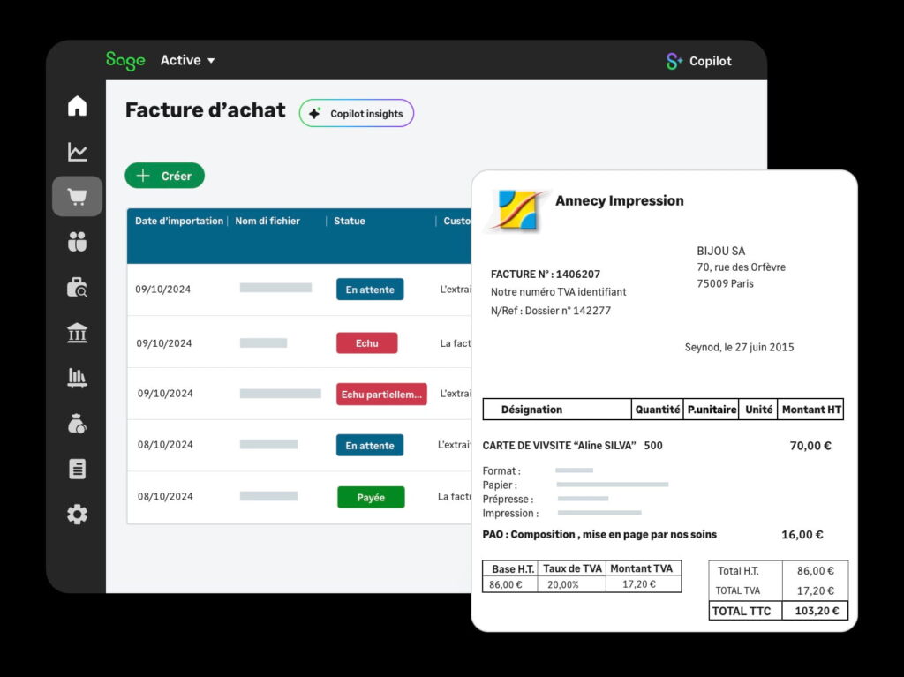Viewport: 904px width, 677px height.
Task: Click the 16,00 € amount
Action: click(x=802, y=535)
